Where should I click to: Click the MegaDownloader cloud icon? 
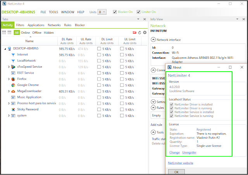[13, 91]
